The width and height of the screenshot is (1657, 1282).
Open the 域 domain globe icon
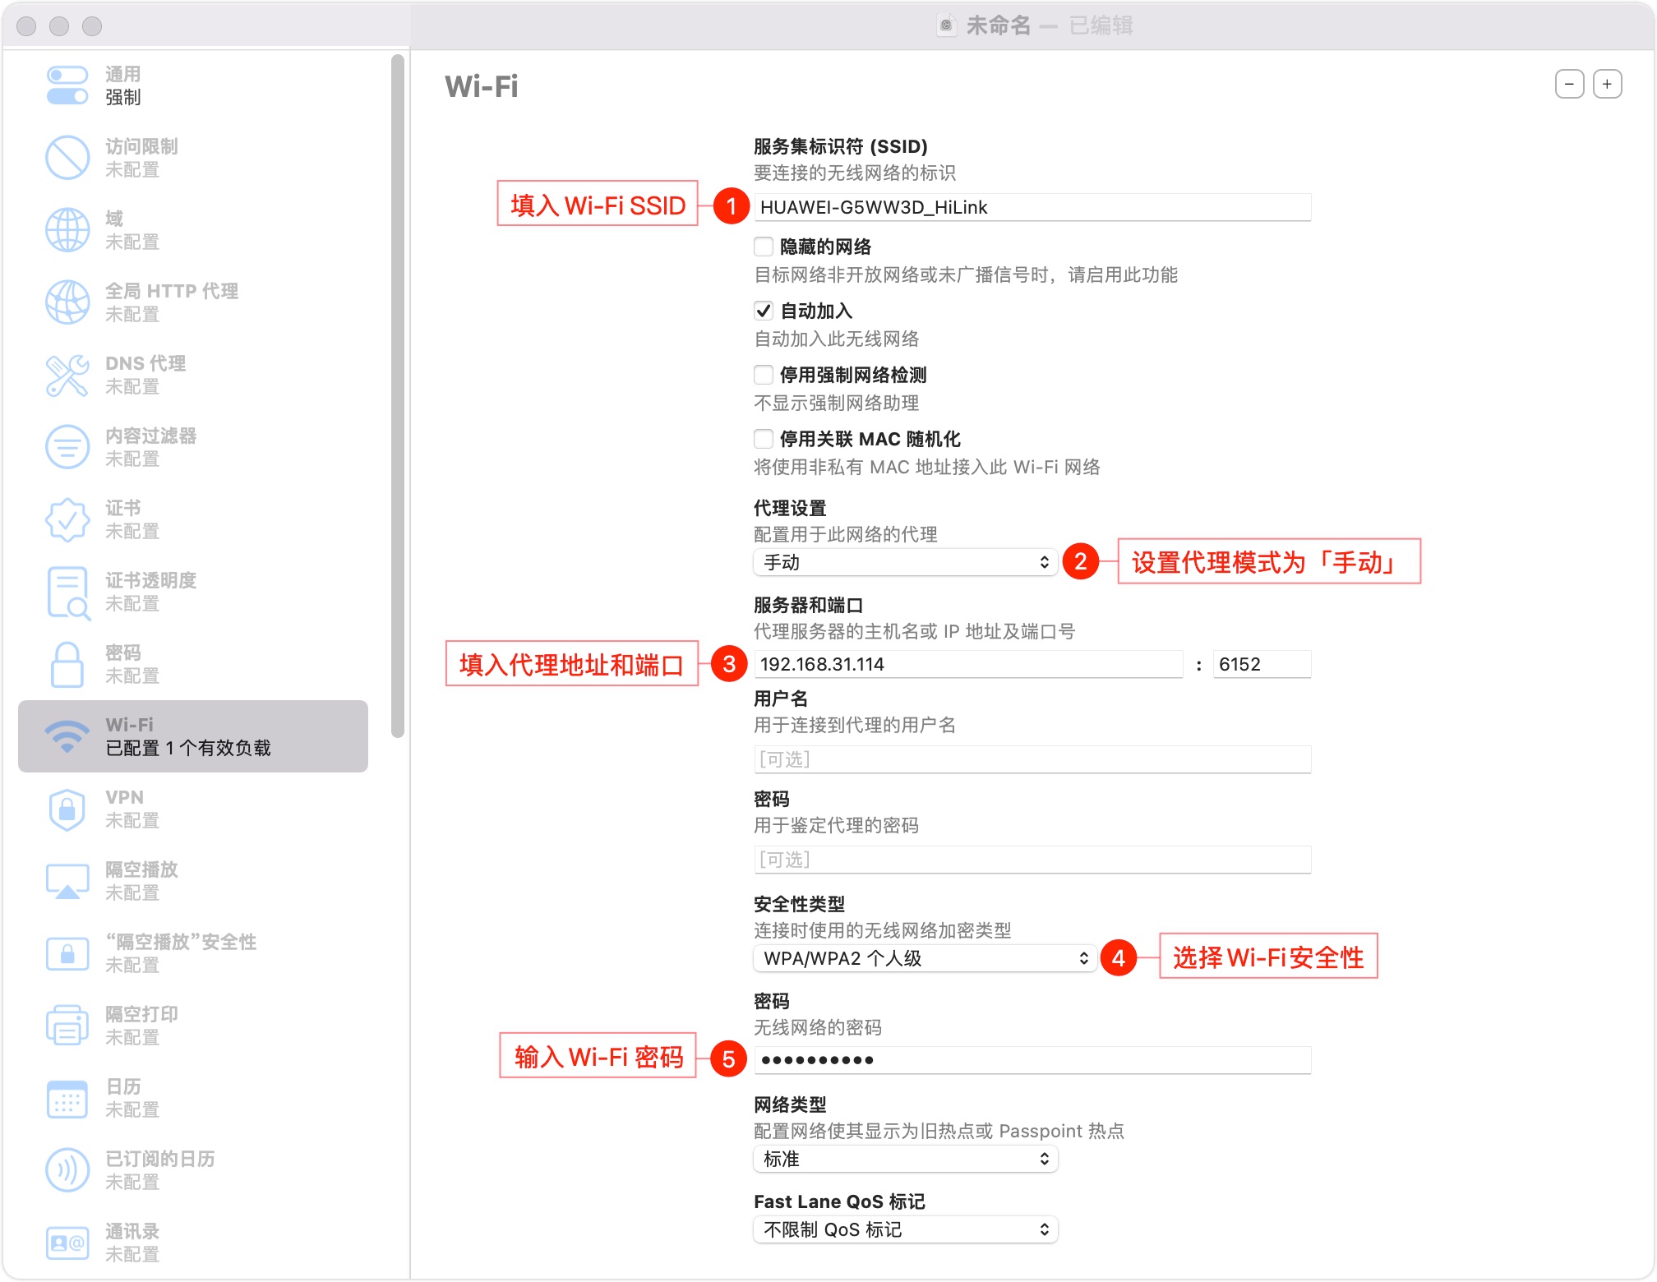click(67, 230)
